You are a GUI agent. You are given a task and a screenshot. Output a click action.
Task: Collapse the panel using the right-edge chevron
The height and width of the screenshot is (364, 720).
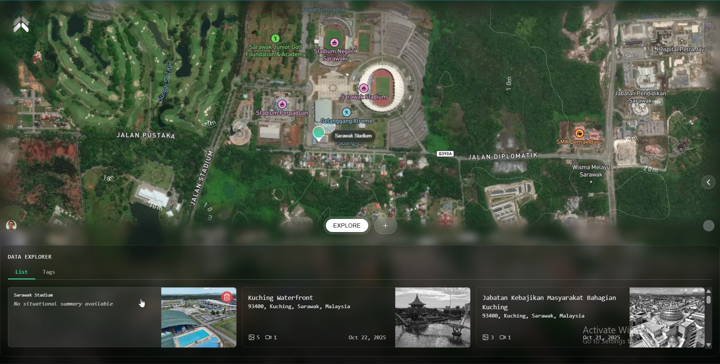tap(708, 182)
